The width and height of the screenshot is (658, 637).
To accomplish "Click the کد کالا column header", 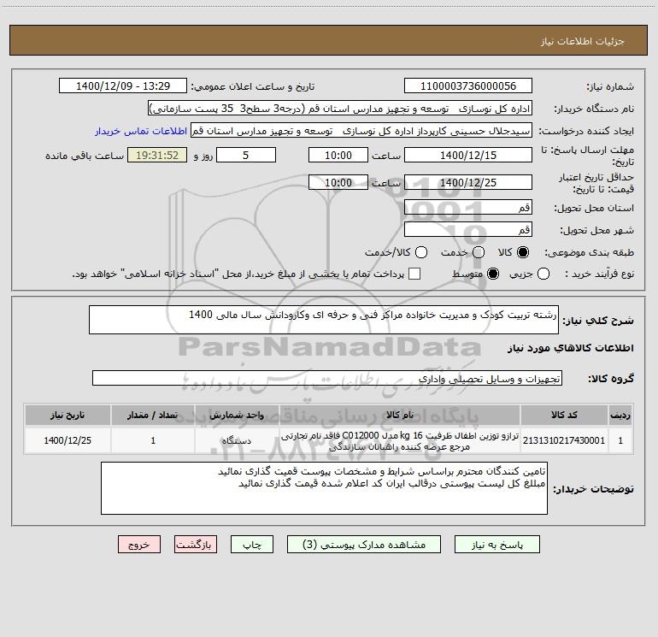I will point(564,416).
